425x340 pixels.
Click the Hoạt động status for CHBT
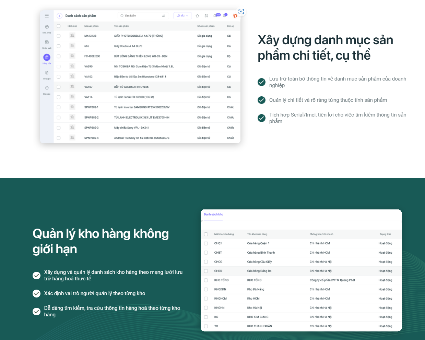[386, 253]
